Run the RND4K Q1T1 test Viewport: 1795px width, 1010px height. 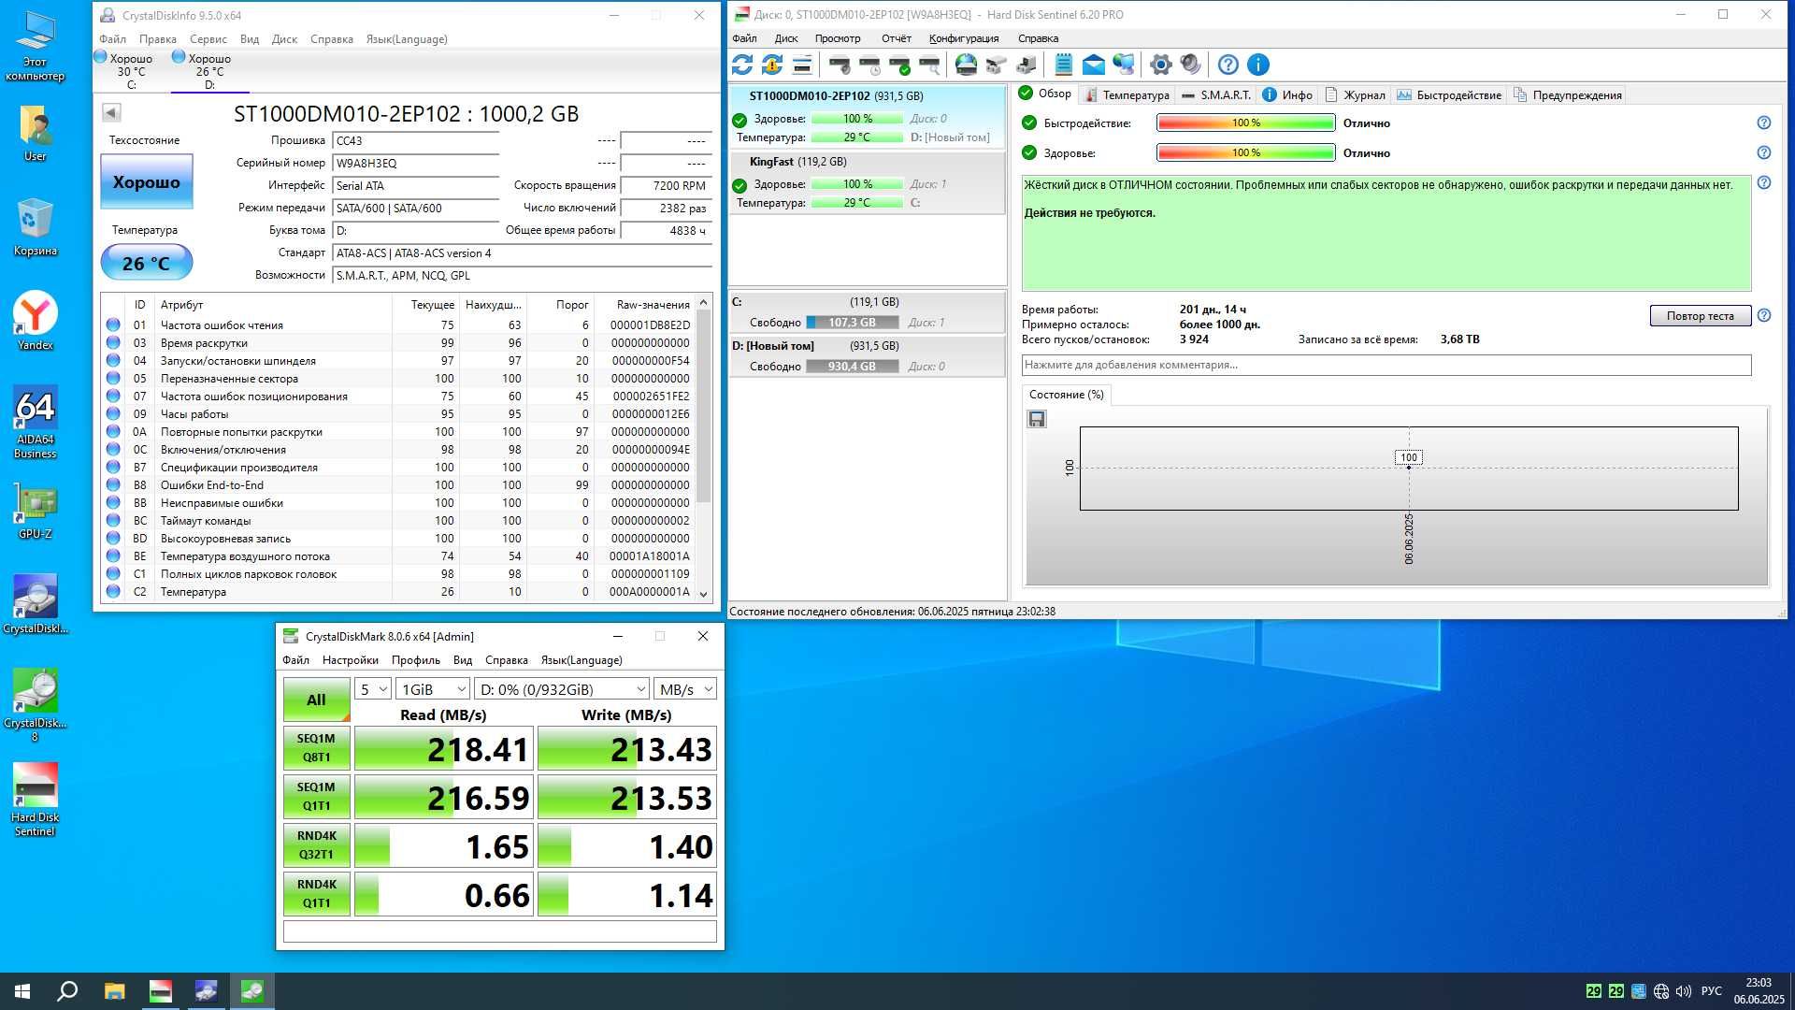(x=316, y=893)
